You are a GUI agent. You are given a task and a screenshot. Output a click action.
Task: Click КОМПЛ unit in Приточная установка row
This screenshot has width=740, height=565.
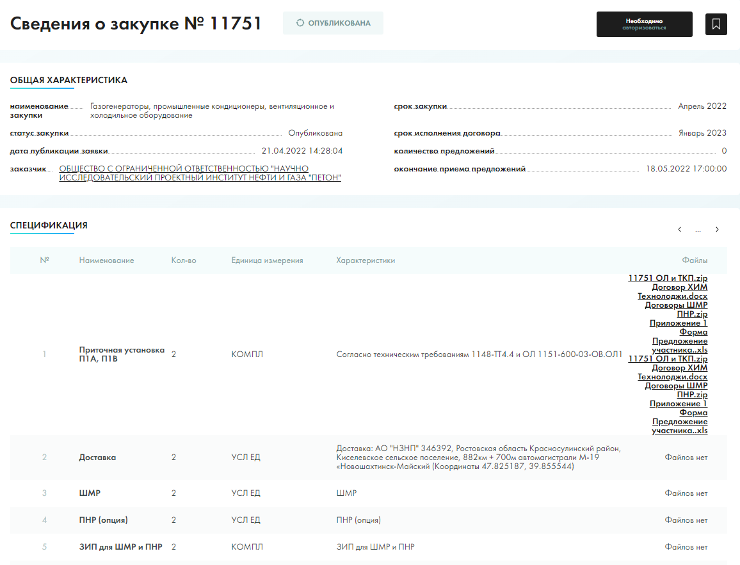[x=247, y=354]
